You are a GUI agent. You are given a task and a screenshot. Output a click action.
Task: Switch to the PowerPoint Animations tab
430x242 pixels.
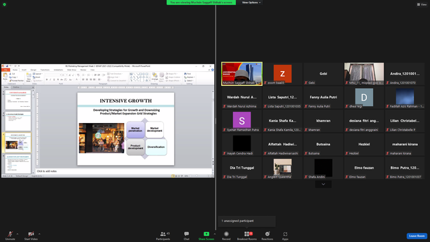(x=58, y=70)
